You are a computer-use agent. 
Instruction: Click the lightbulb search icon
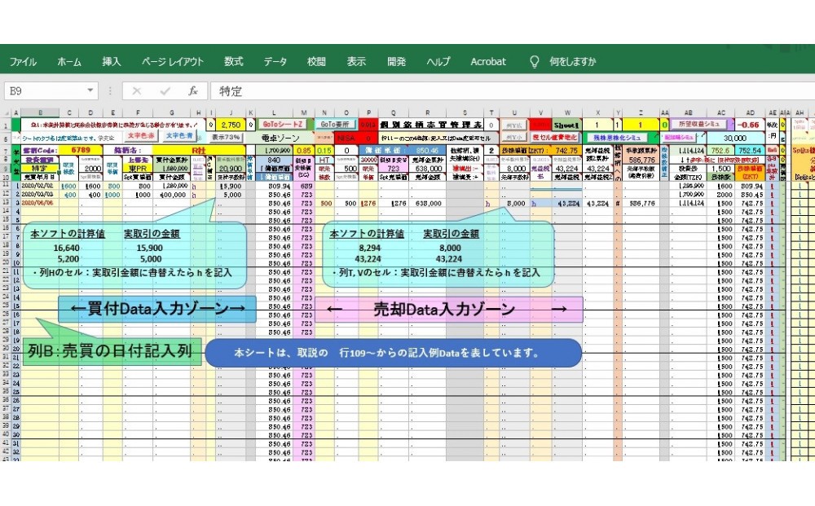pos(535,62)
